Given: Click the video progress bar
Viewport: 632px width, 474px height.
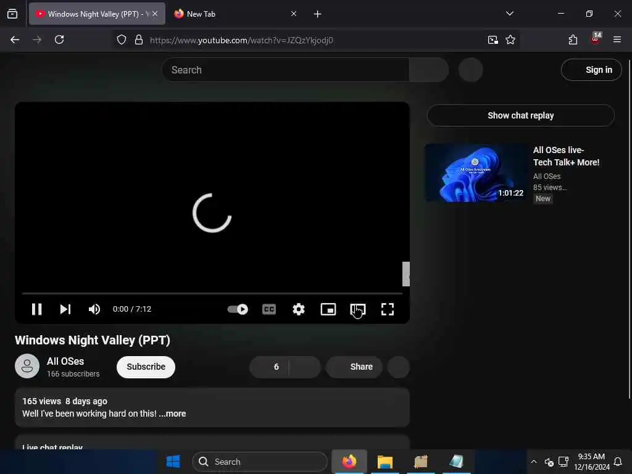Looking at the screenshot, I should 212,293.
